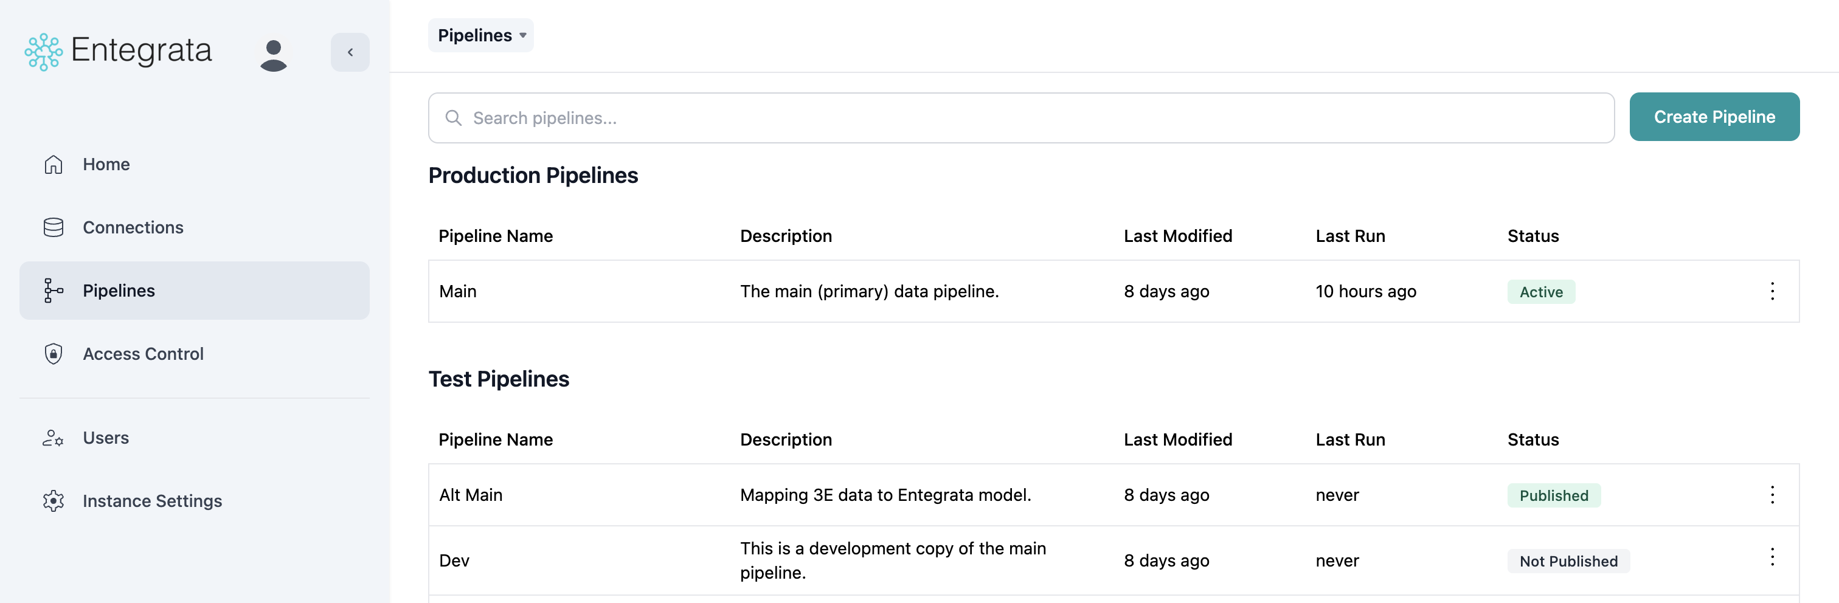Screen dimensions: 1839x603
Task: Open the Dev pipeline row
Action: pyautogui.click(x=1113, y=561)
